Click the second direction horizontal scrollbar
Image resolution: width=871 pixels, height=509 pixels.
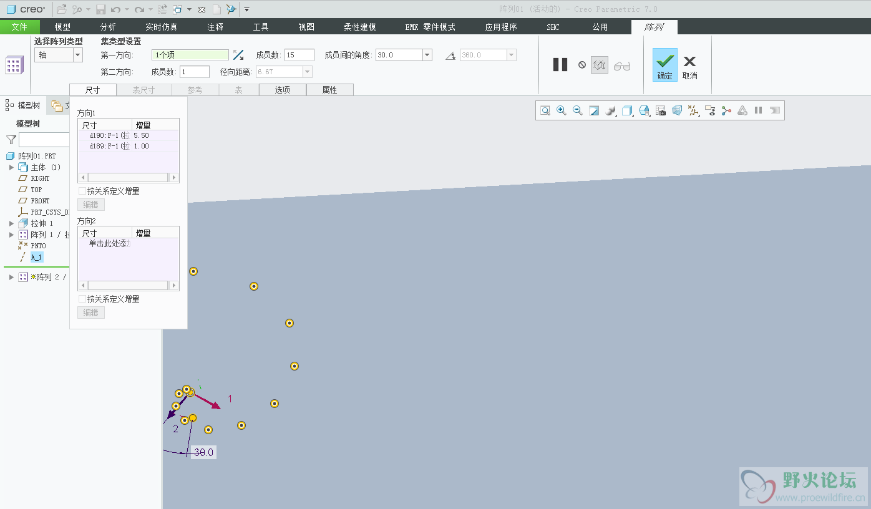click(128, 285)
